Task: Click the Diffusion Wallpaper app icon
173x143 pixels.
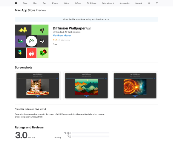Action: 32,41
